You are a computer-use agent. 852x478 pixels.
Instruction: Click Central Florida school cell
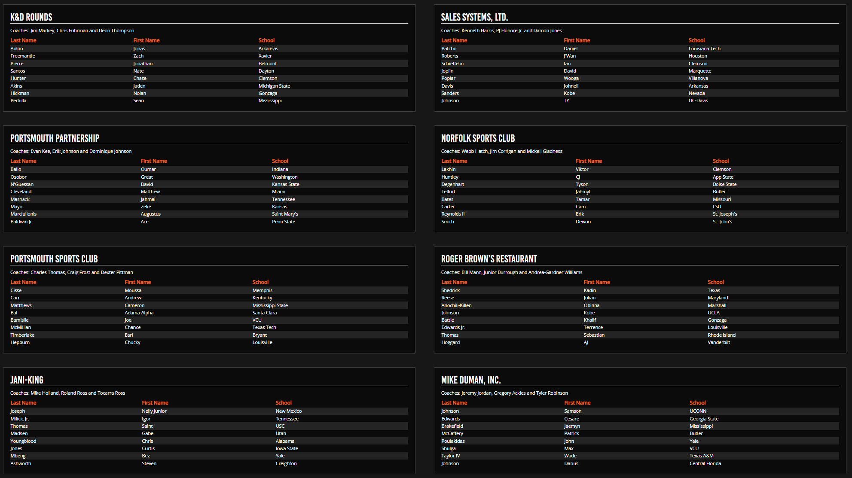coord(705,463)
